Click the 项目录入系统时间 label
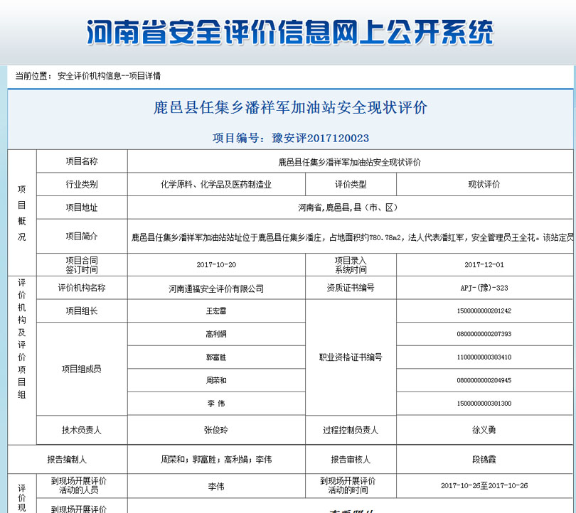Viewport: 576px width, 513px height. (x=351, y=265)
